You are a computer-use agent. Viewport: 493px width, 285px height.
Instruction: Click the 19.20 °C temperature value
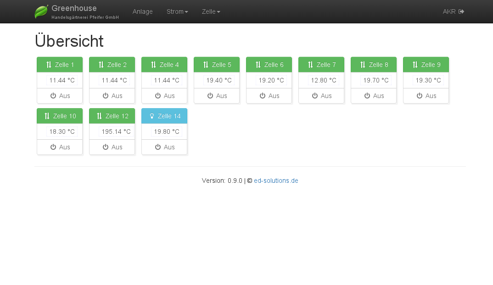271,80
